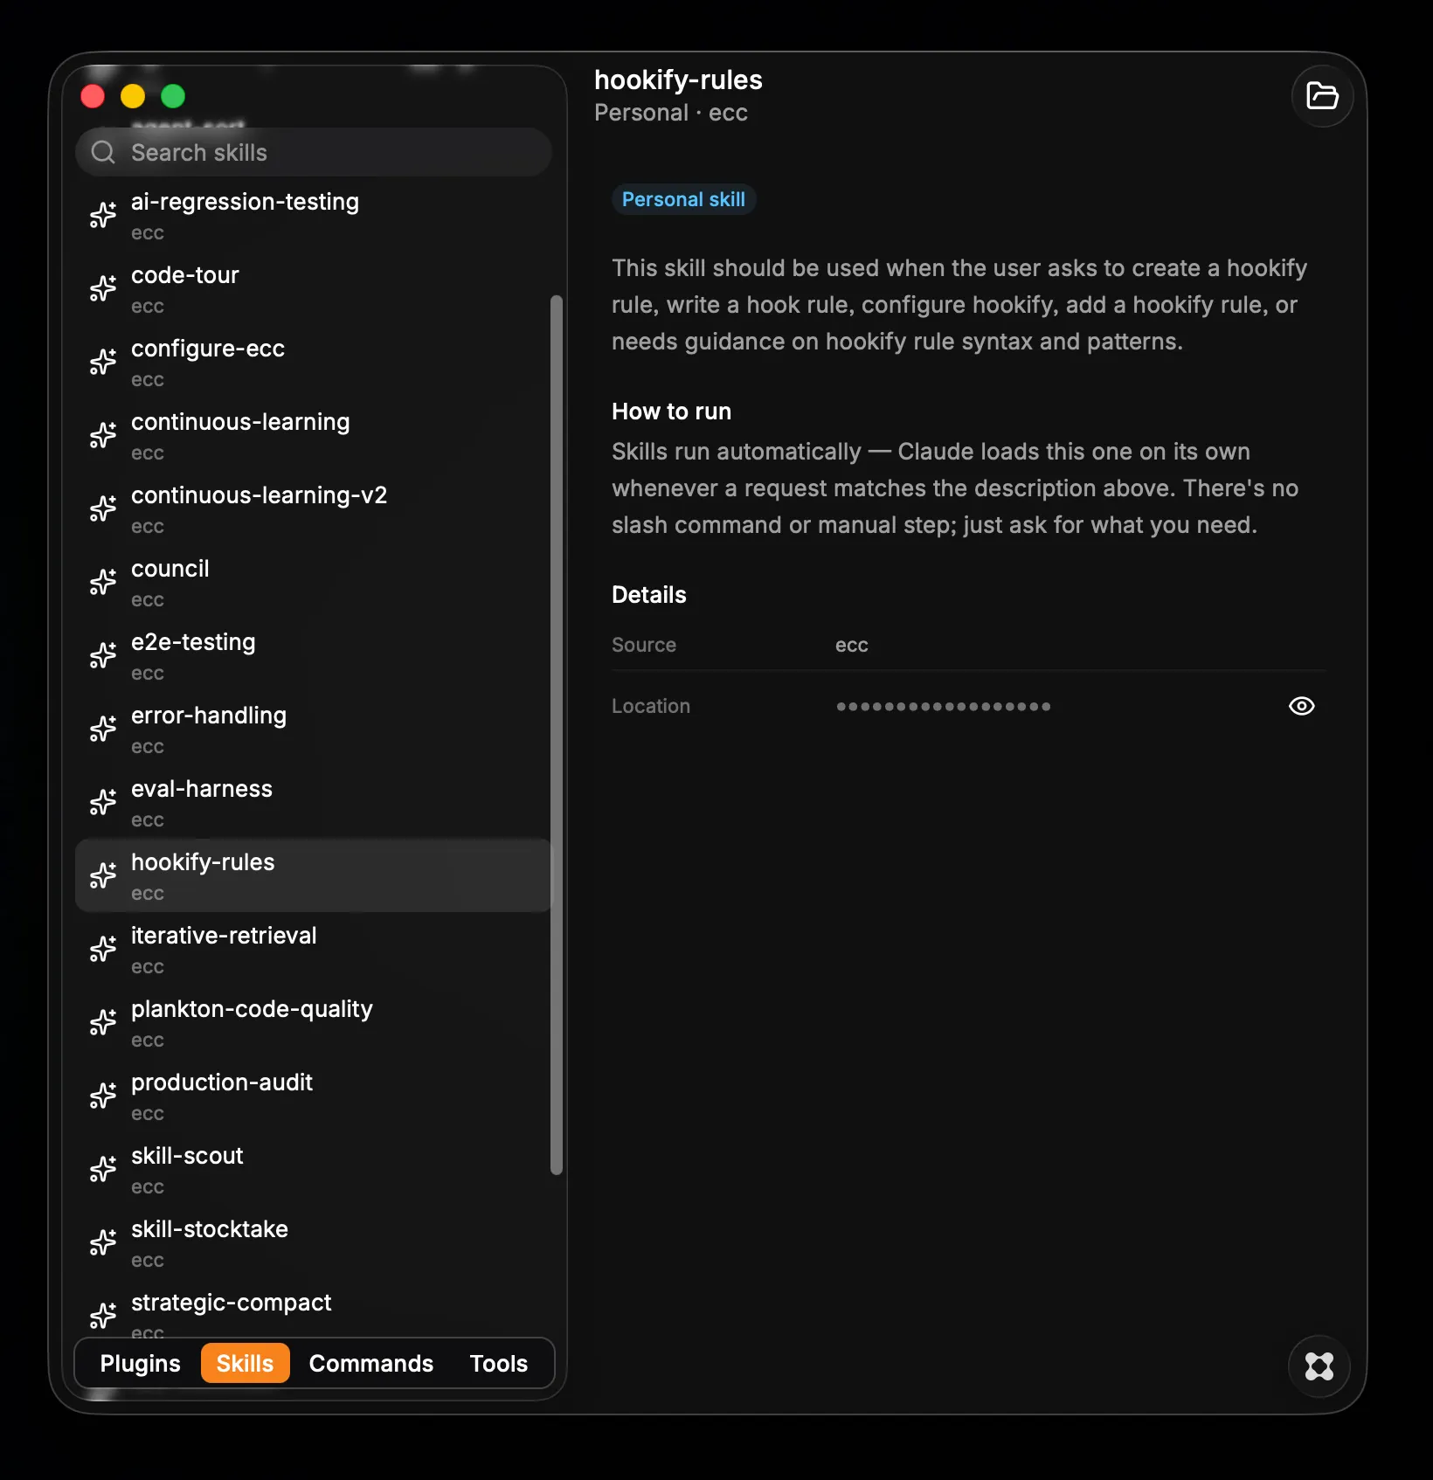Click the sparkle icon beside e2e-testing
The image size is (1433, 1480).
pos(103,655)
